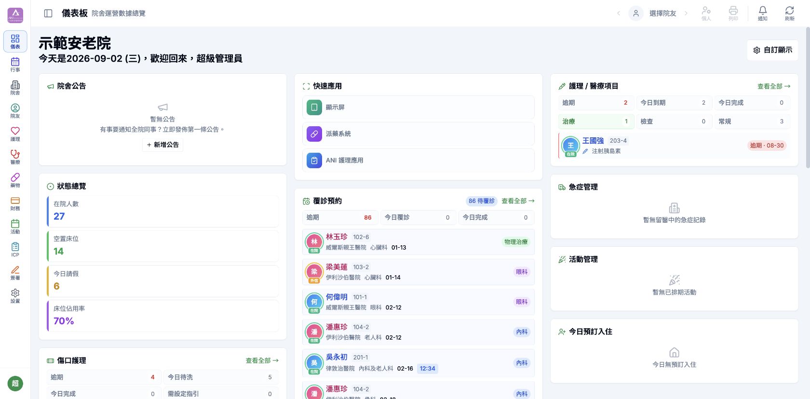Toggle the sidebar panel icon
This screenshot has height=399, width=810.
(x=48, y=13)
